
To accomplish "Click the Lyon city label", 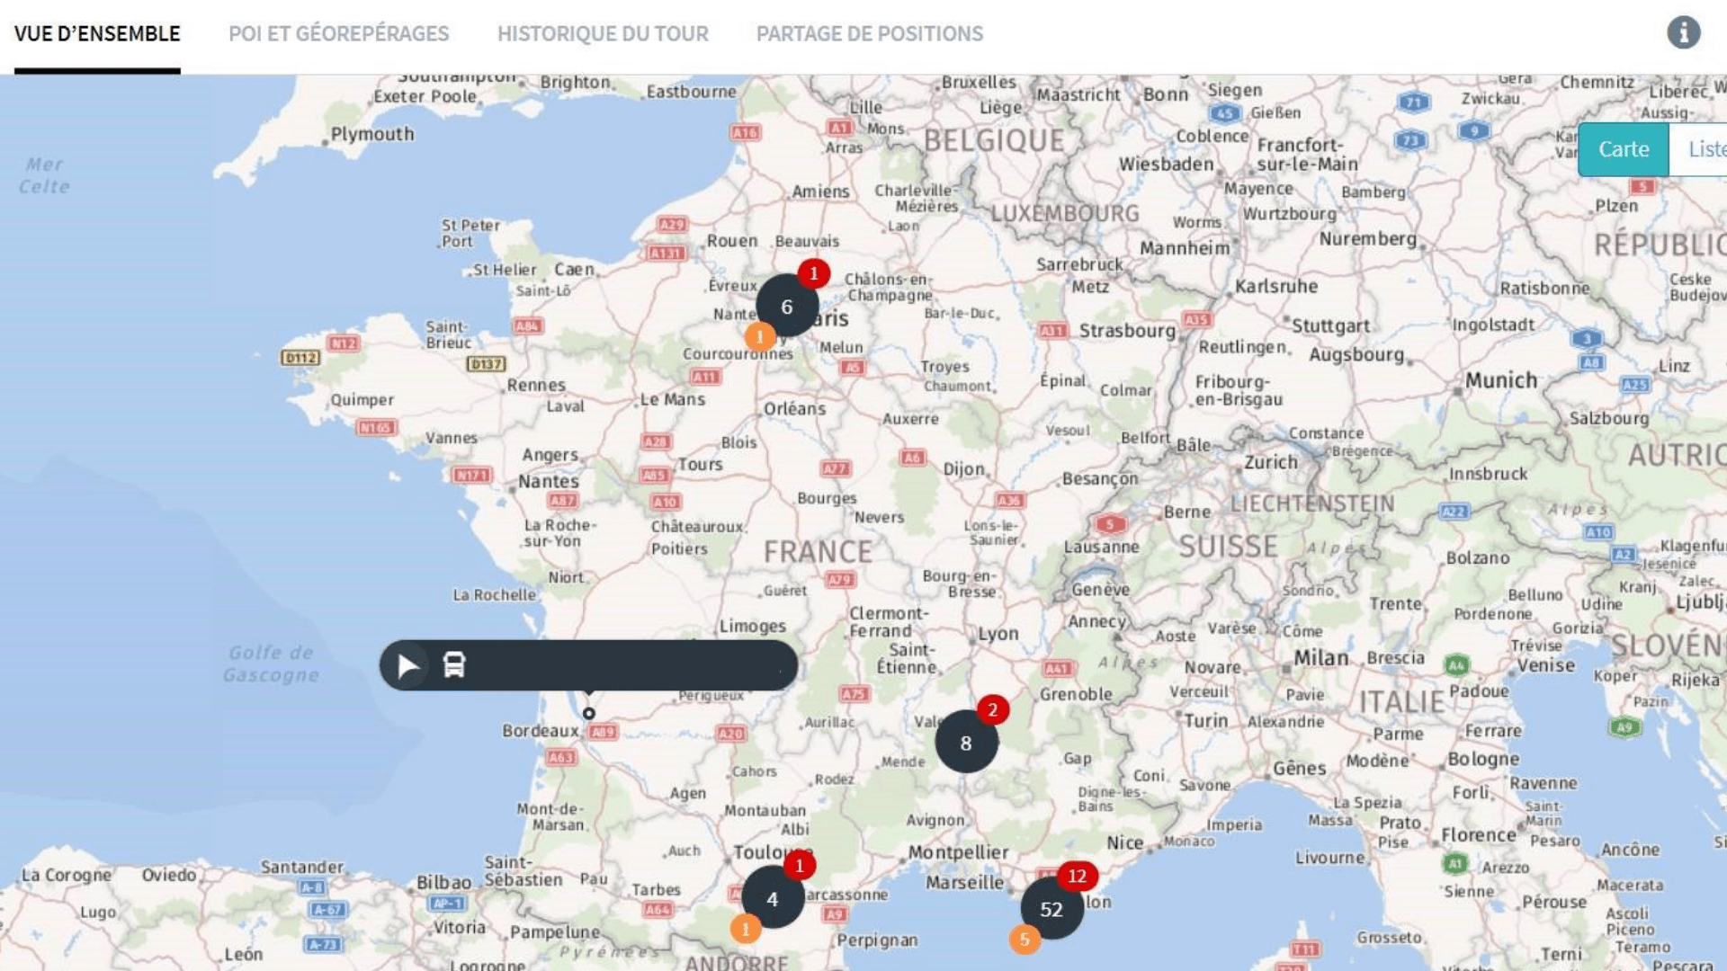I will 998,634.
